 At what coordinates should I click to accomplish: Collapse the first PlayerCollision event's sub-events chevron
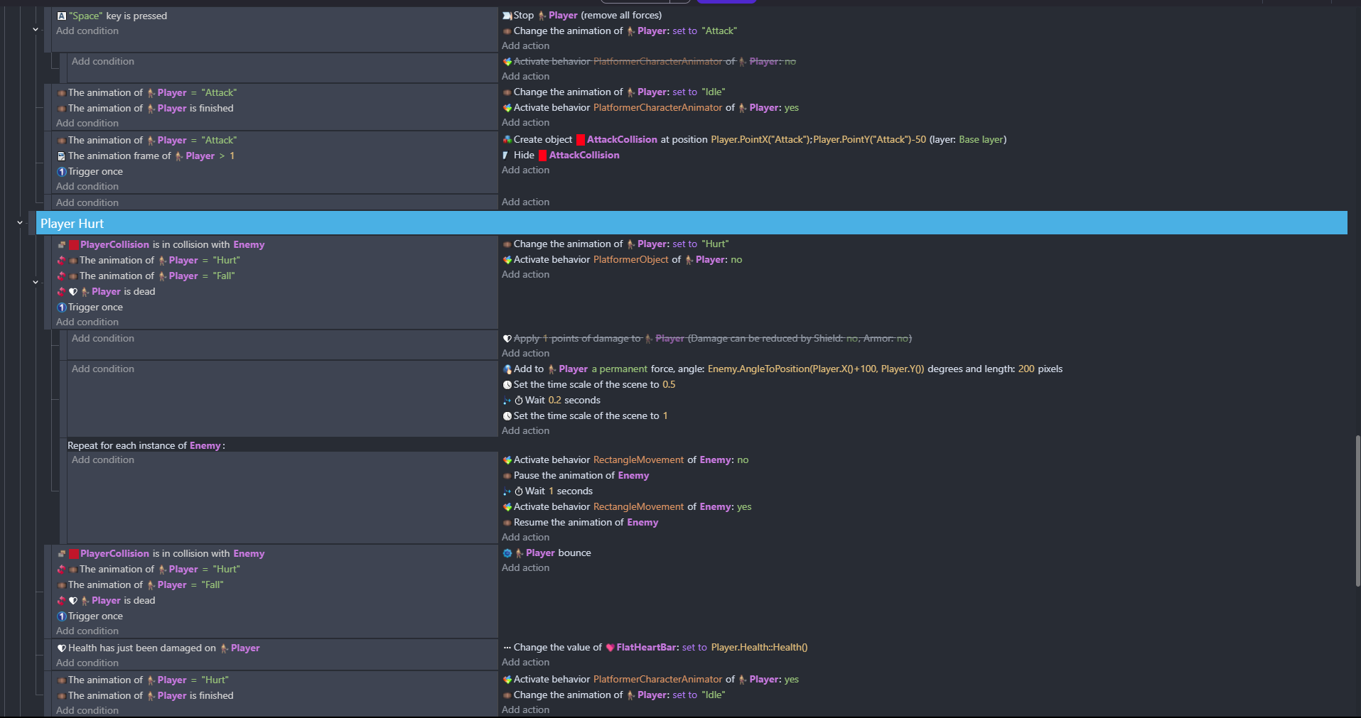[x=36, y=283]
